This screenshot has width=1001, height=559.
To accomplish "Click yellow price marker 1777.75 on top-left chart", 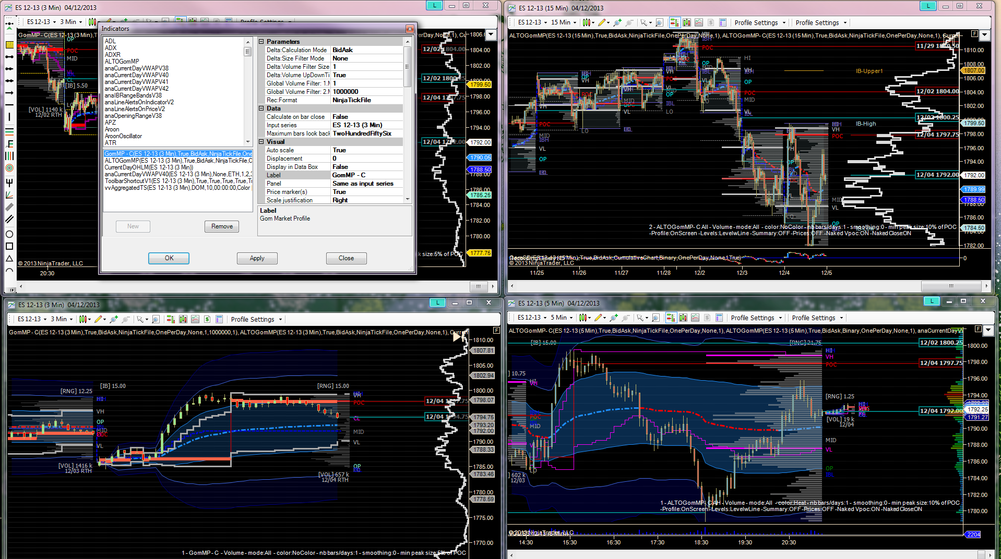I will 480,253.
